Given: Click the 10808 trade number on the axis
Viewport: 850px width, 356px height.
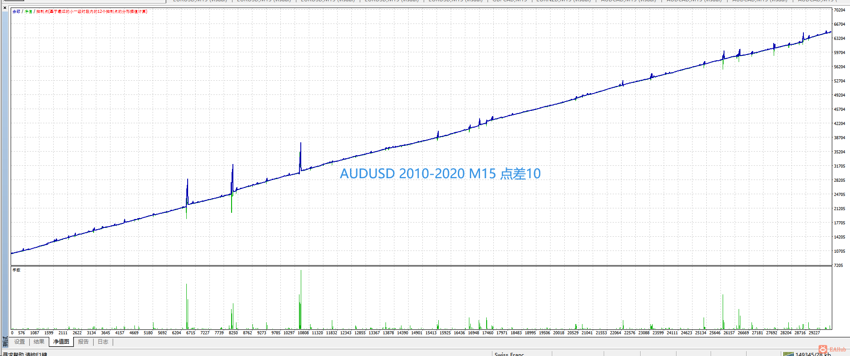Looking at the screenshot, I should pyautogui.click(x=303, y=333).
